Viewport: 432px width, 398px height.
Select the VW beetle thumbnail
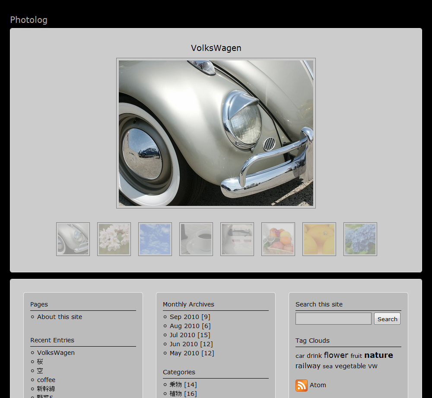coord(73,239)
